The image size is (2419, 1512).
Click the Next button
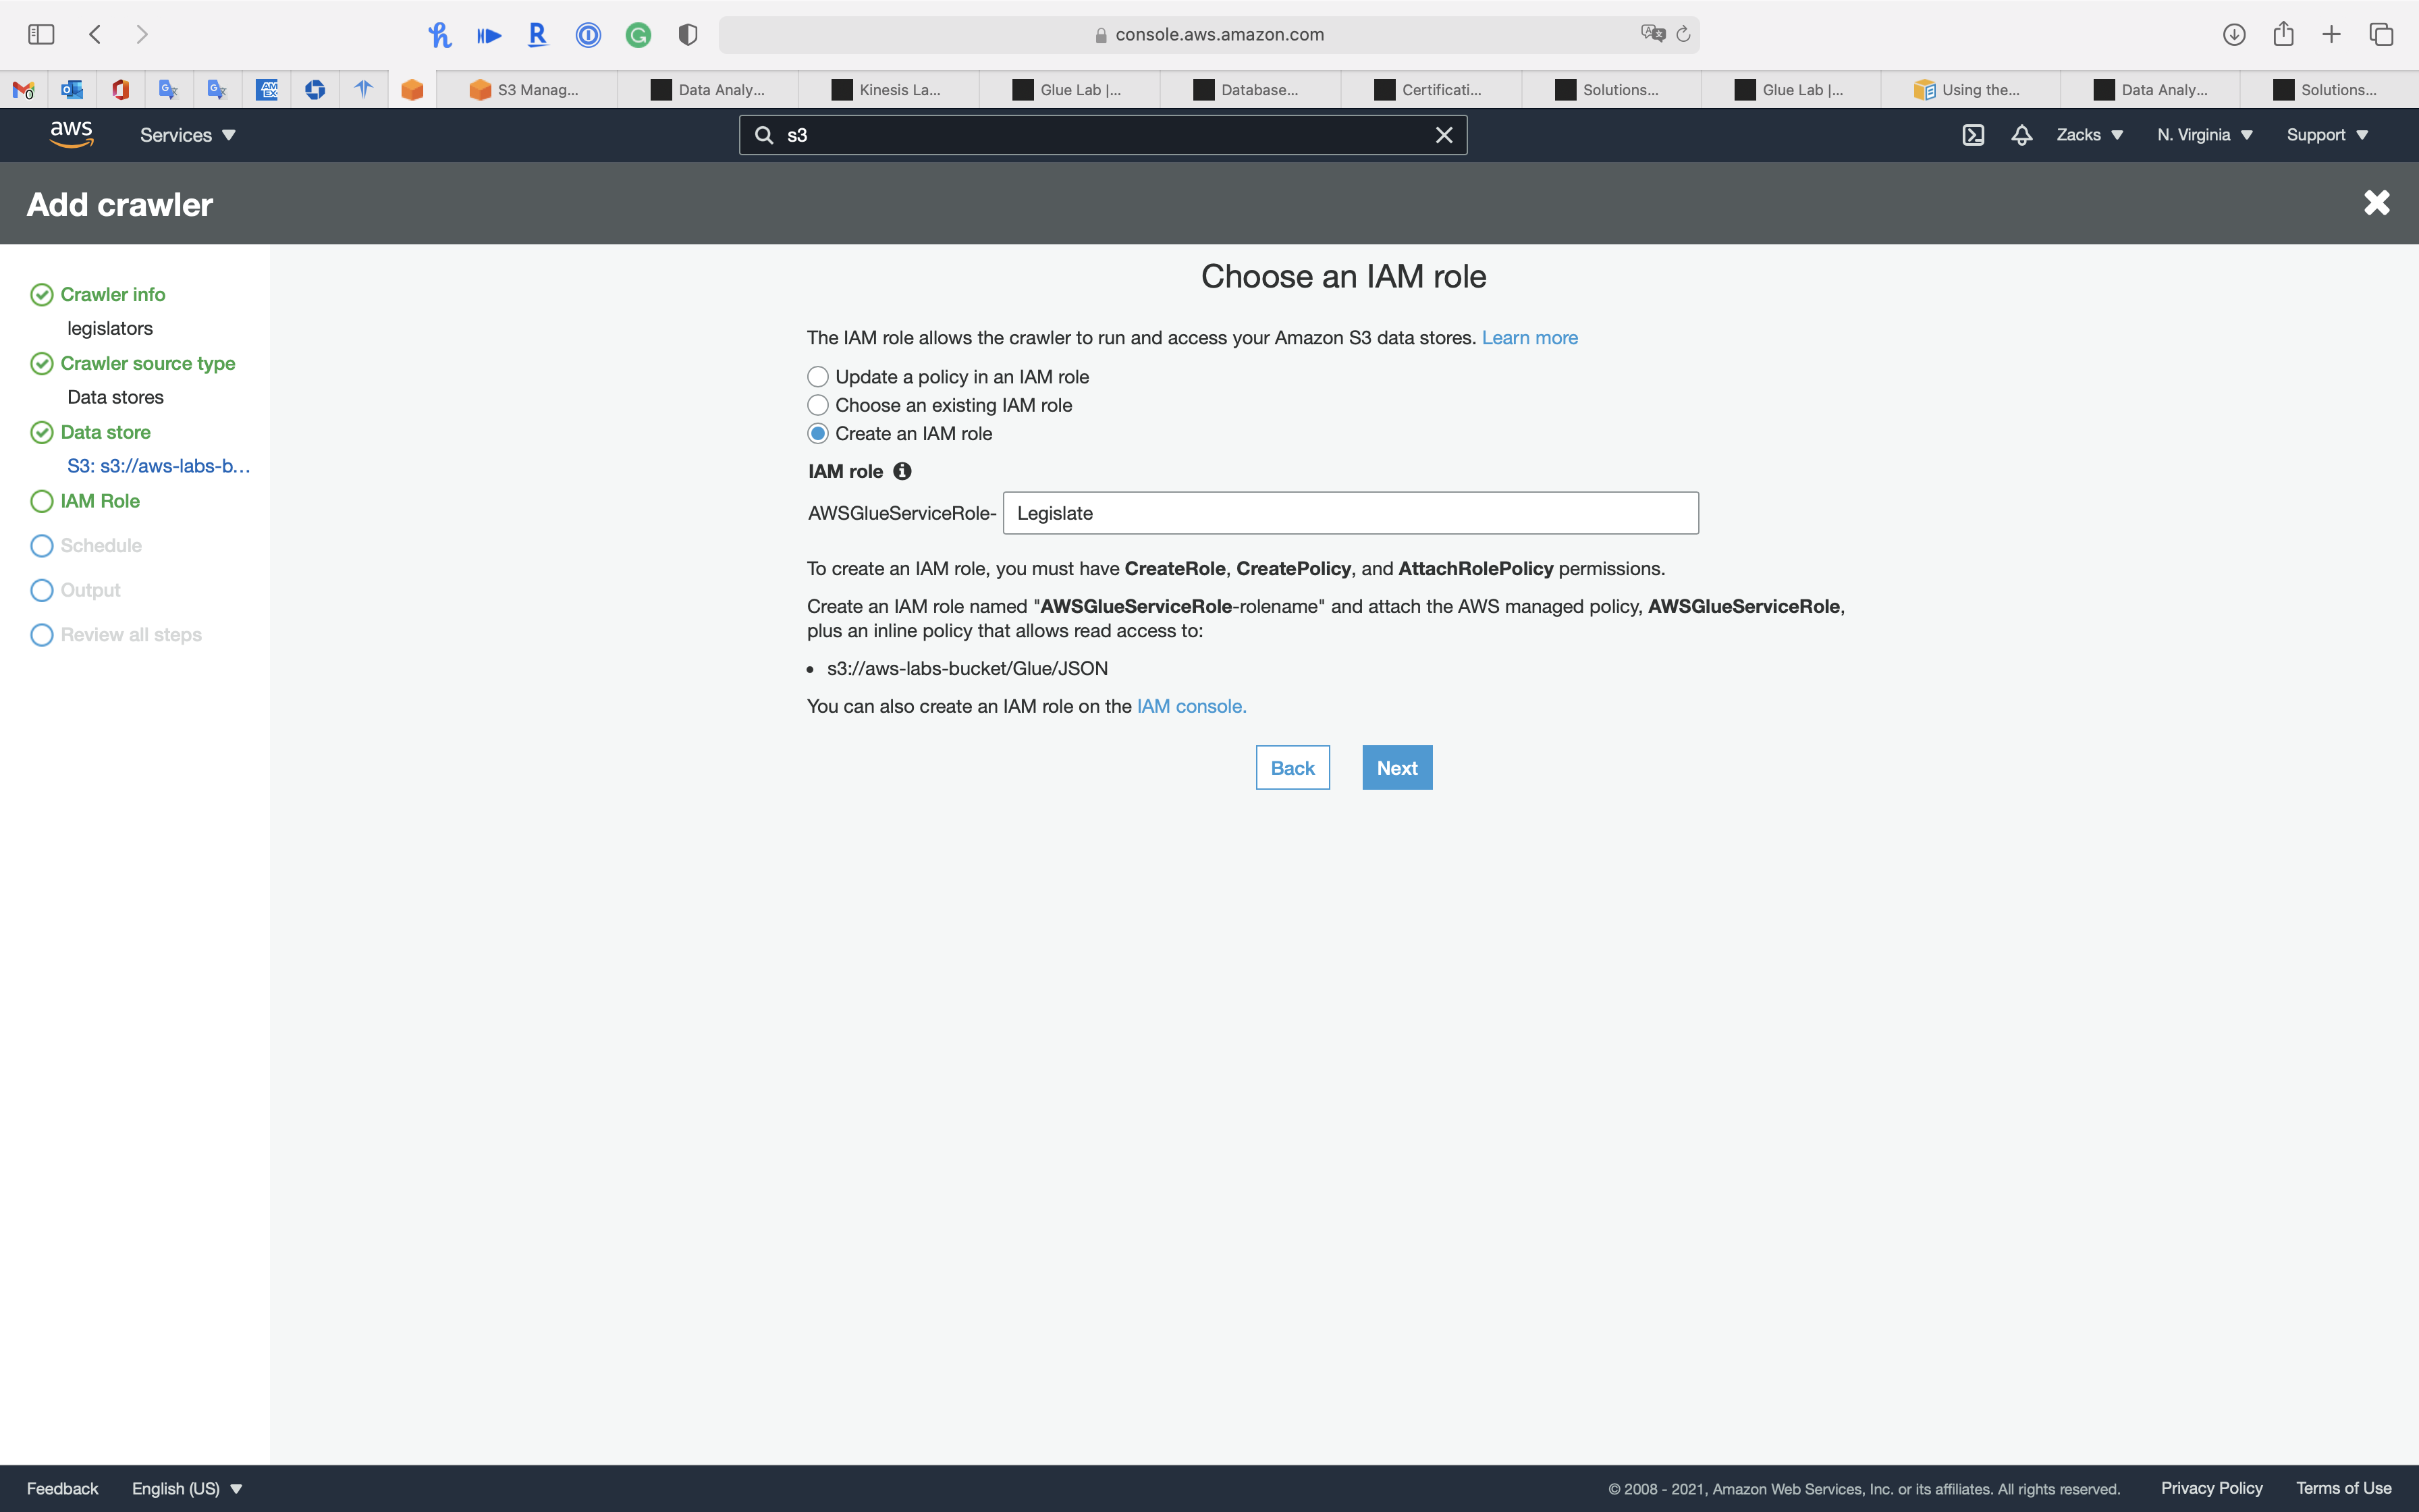(1396, 768)
